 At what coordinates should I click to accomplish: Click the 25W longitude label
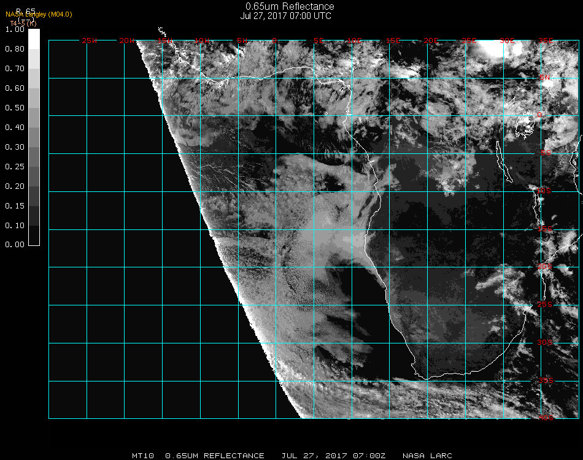pos(89,40)
